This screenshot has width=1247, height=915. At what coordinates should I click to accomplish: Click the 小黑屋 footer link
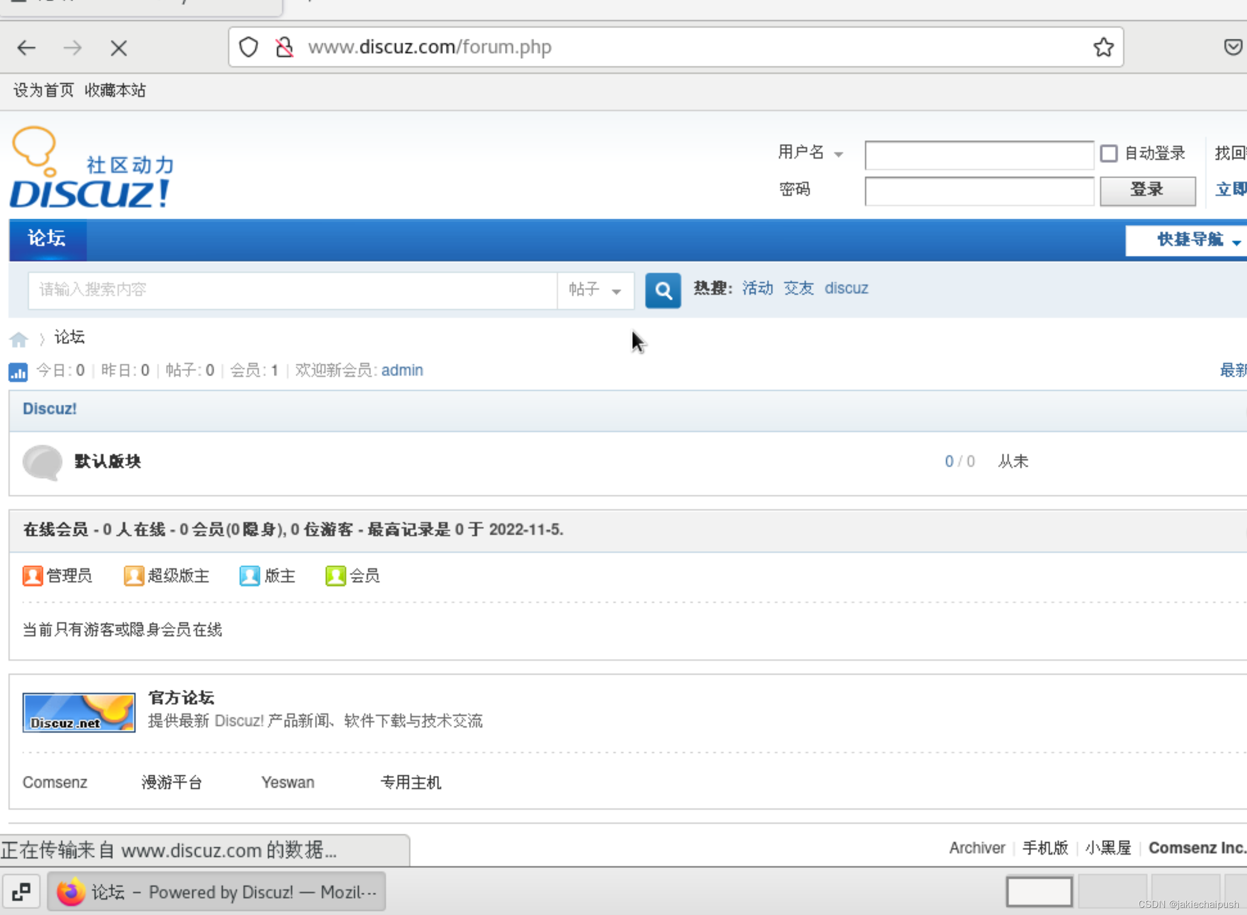pos(1108,848)
